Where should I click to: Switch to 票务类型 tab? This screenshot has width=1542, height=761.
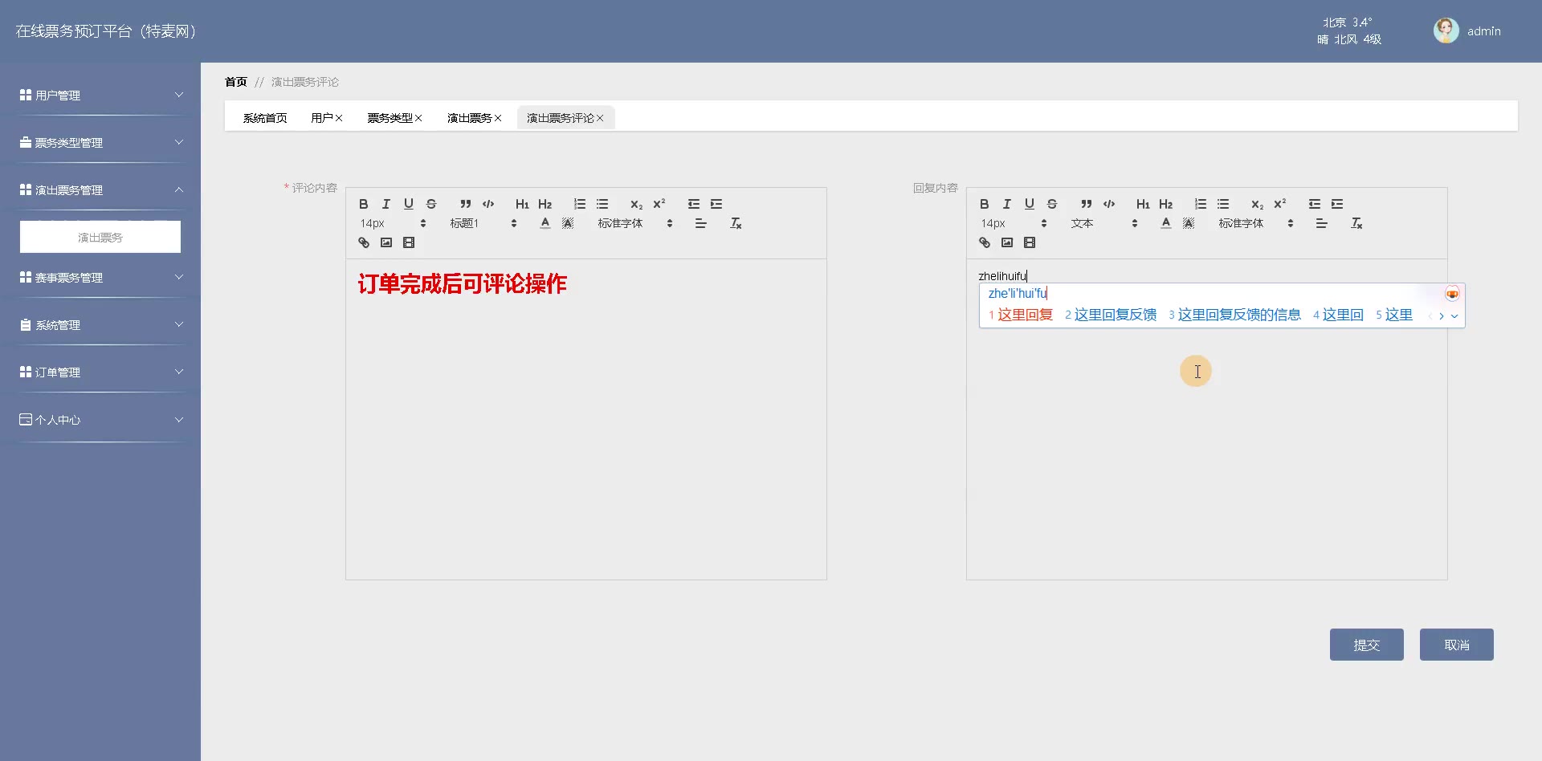click(x=390, y=118)
